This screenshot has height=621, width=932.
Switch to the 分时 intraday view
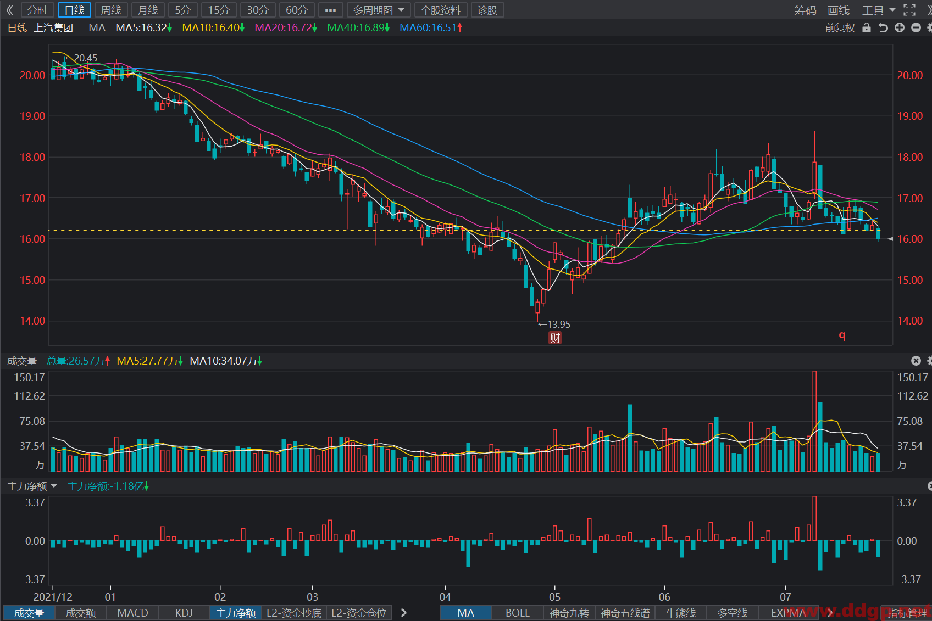37,10
